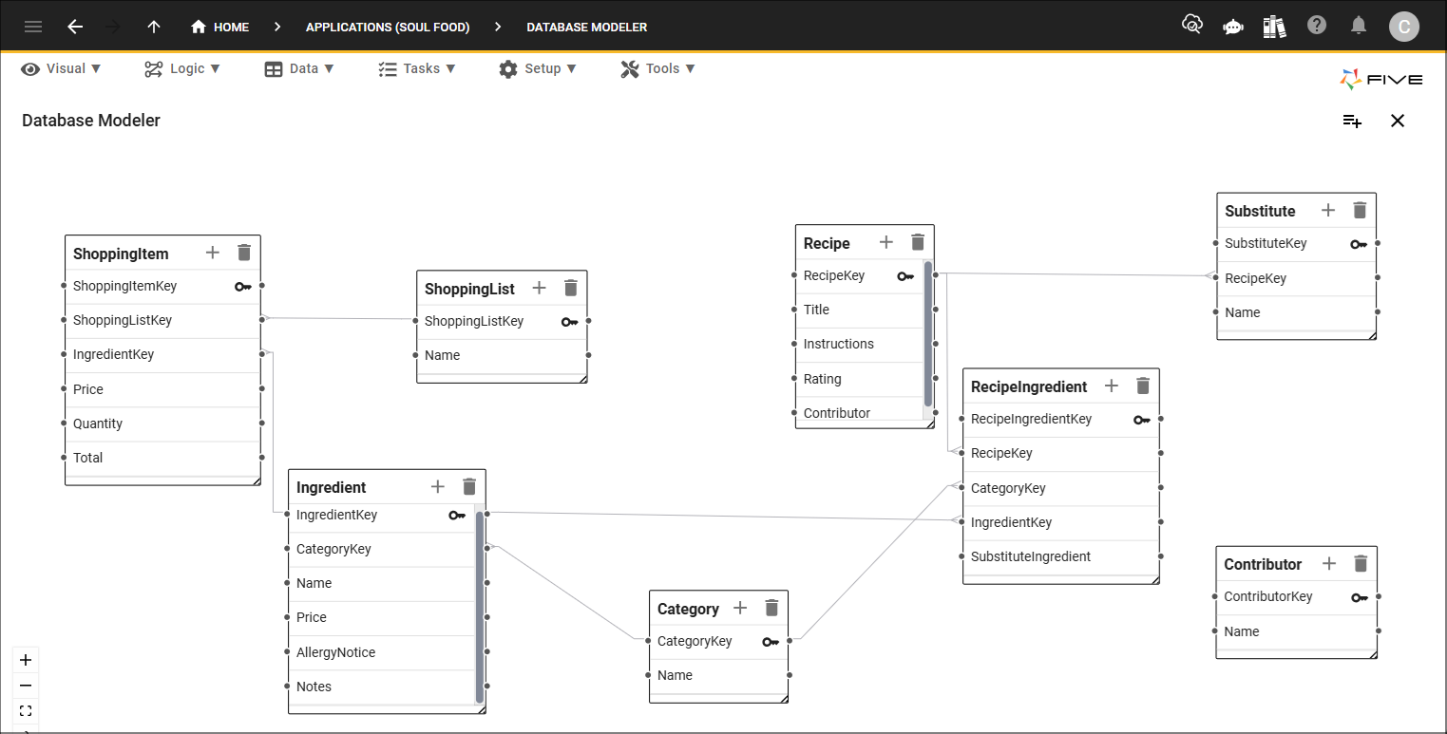Select the Rating field in Recipe
The image size is (1447, 734).
point(859,379)
